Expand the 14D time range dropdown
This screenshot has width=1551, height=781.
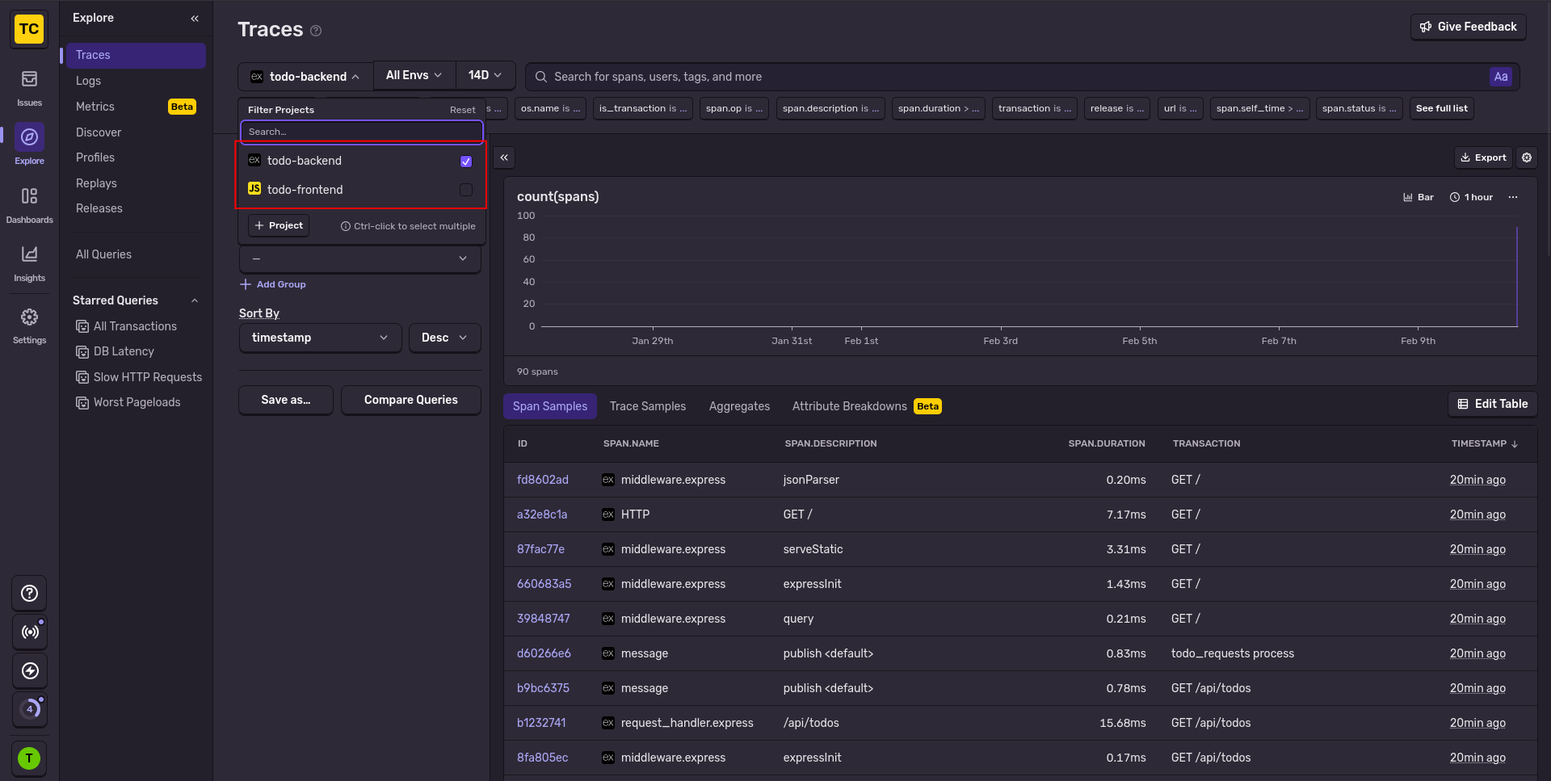tap(485, 75)
